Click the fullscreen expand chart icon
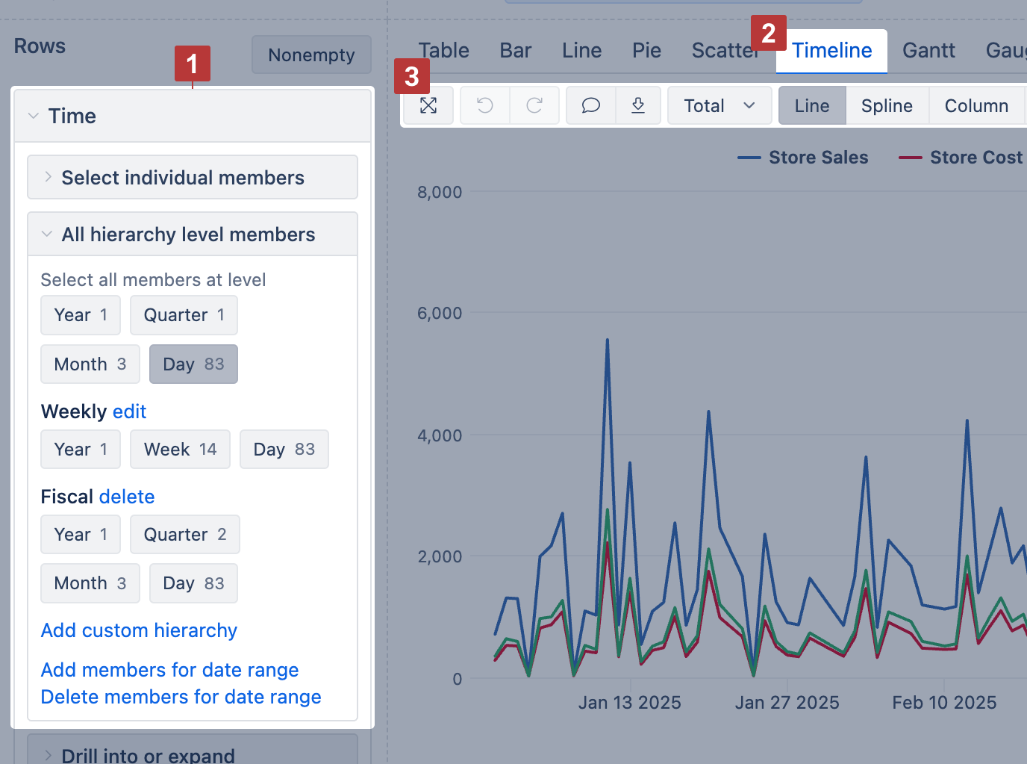1027x764 pixels. (x=428, y=105)
